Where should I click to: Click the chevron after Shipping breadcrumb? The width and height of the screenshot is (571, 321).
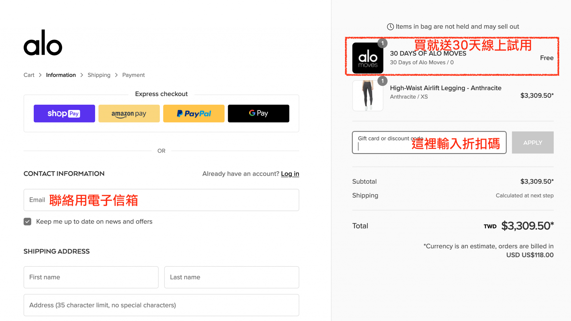point(116,75)
